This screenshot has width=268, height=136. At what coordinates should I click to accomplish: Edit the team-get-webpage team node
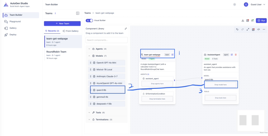coord(172,55)
